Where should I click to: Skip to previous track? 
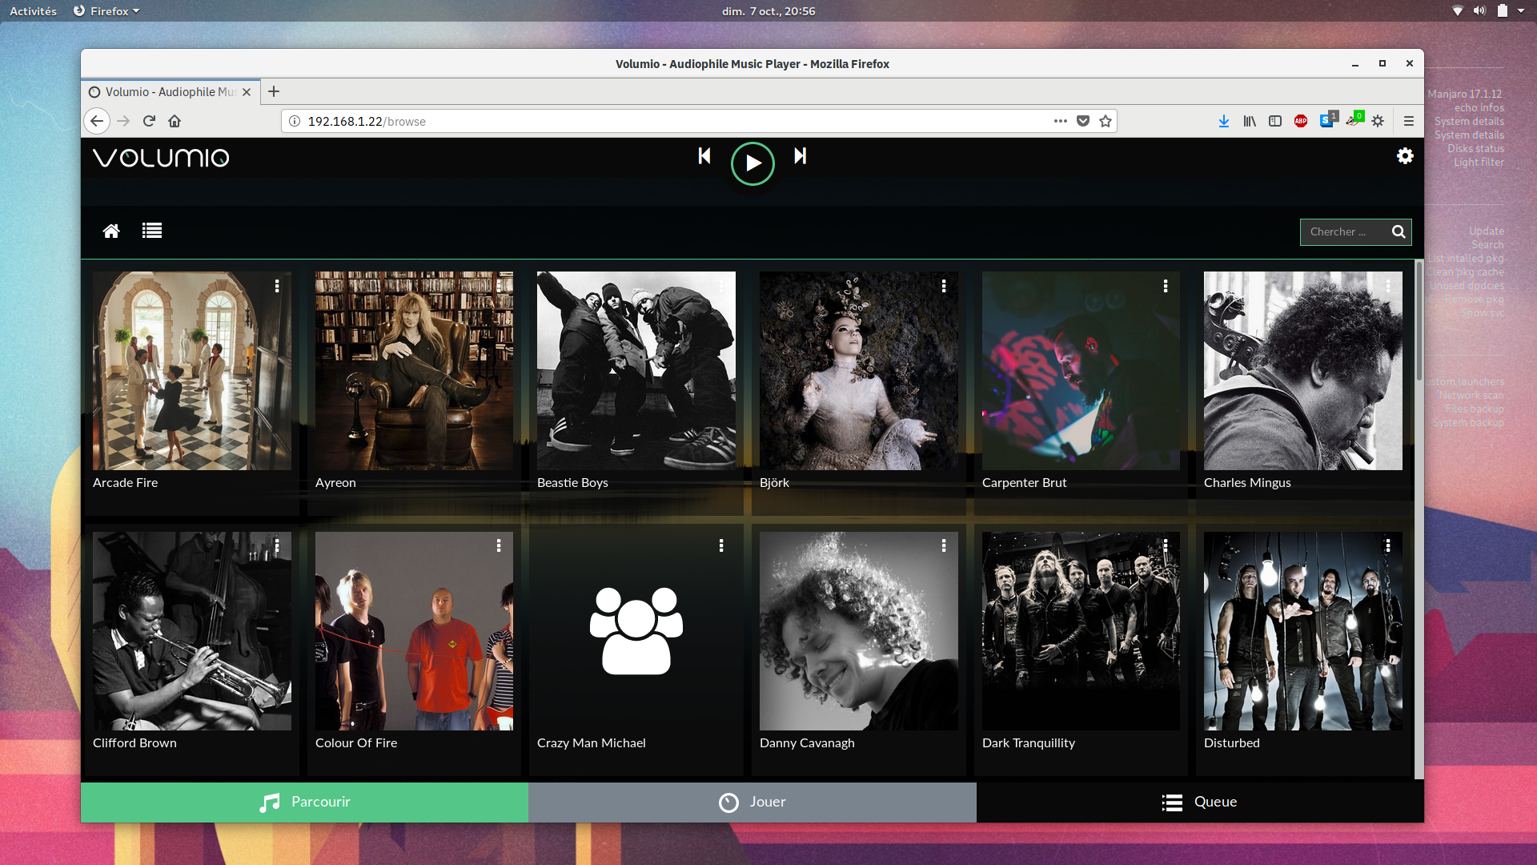(704, 156)
